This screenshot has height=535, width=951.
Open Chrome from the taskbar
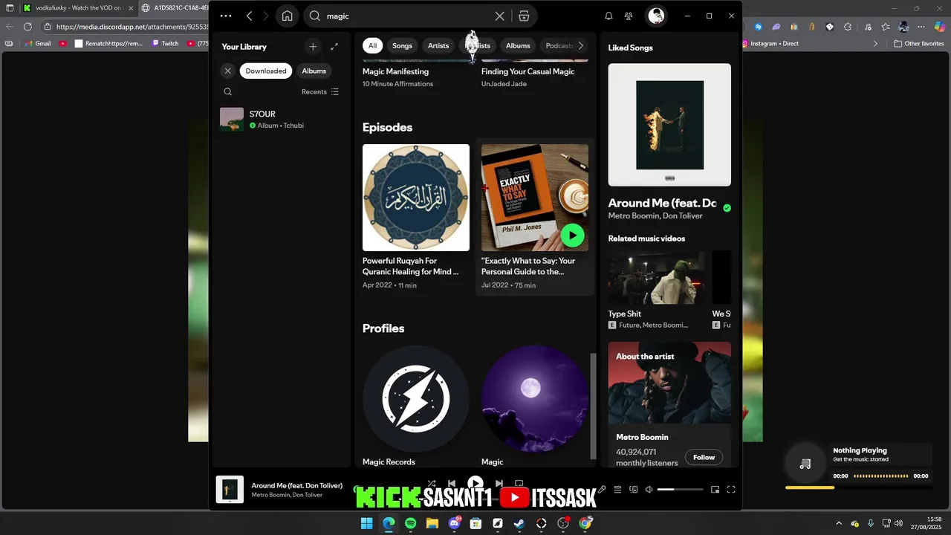pos(585,524)
